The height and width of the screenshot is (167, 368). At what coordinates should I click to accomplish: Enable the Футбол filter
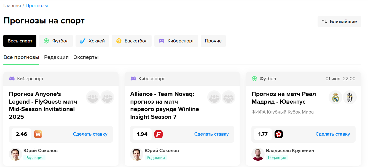click(56, 41)
